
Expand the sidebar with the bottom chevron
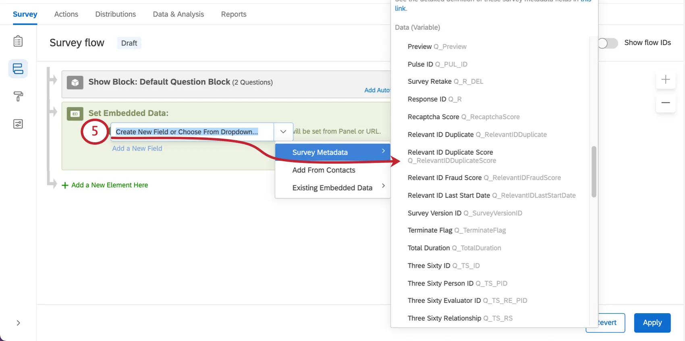[x=18, y=323]
